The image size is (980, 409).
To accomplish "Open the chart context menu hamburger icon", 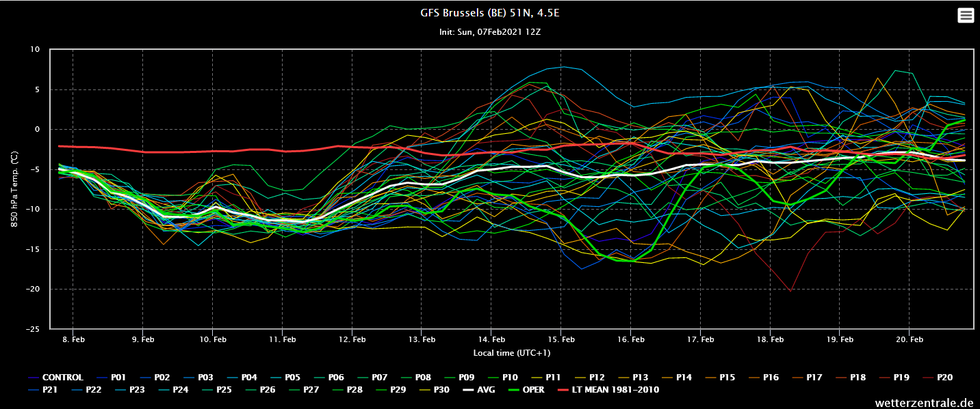I will [x=966, y=16].
